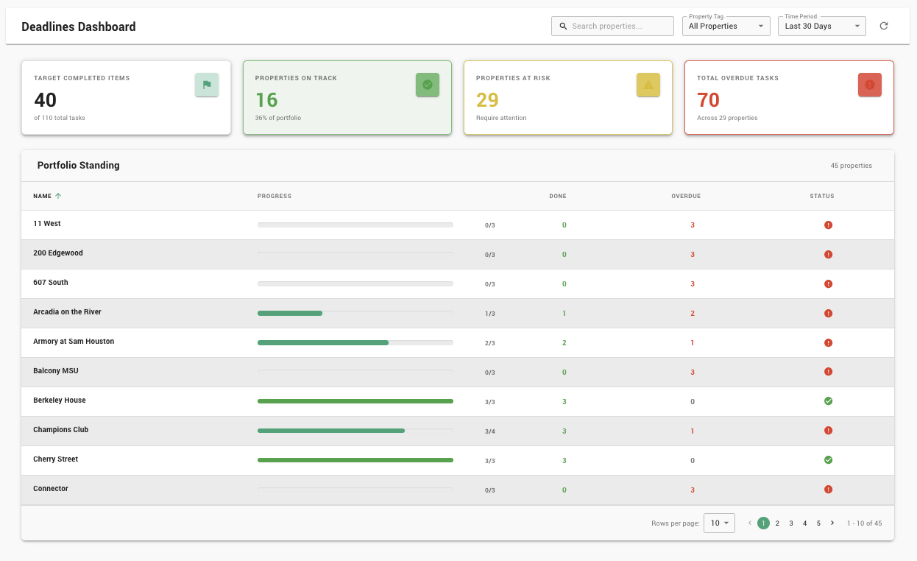Click the refresh icon in the header
917x561 pixels.
pyautogui.click(x=884, y=26)
